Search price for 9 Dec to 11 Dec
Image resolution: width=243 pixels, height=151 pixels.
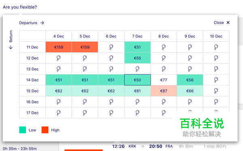coord(190,47)
